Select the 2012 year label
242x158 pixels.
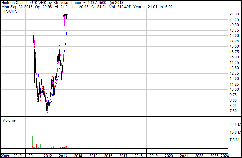[48, 156]
